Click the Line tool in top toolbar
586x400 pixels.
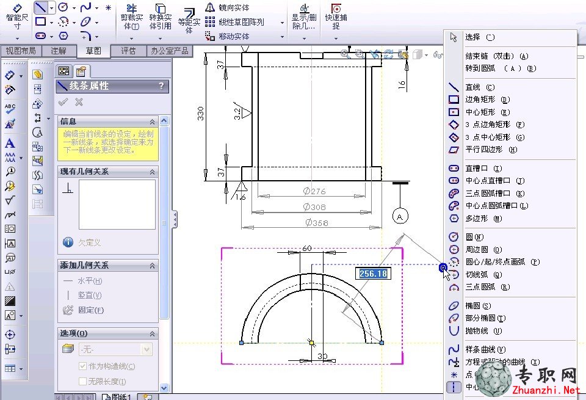[x=40, y=7]
